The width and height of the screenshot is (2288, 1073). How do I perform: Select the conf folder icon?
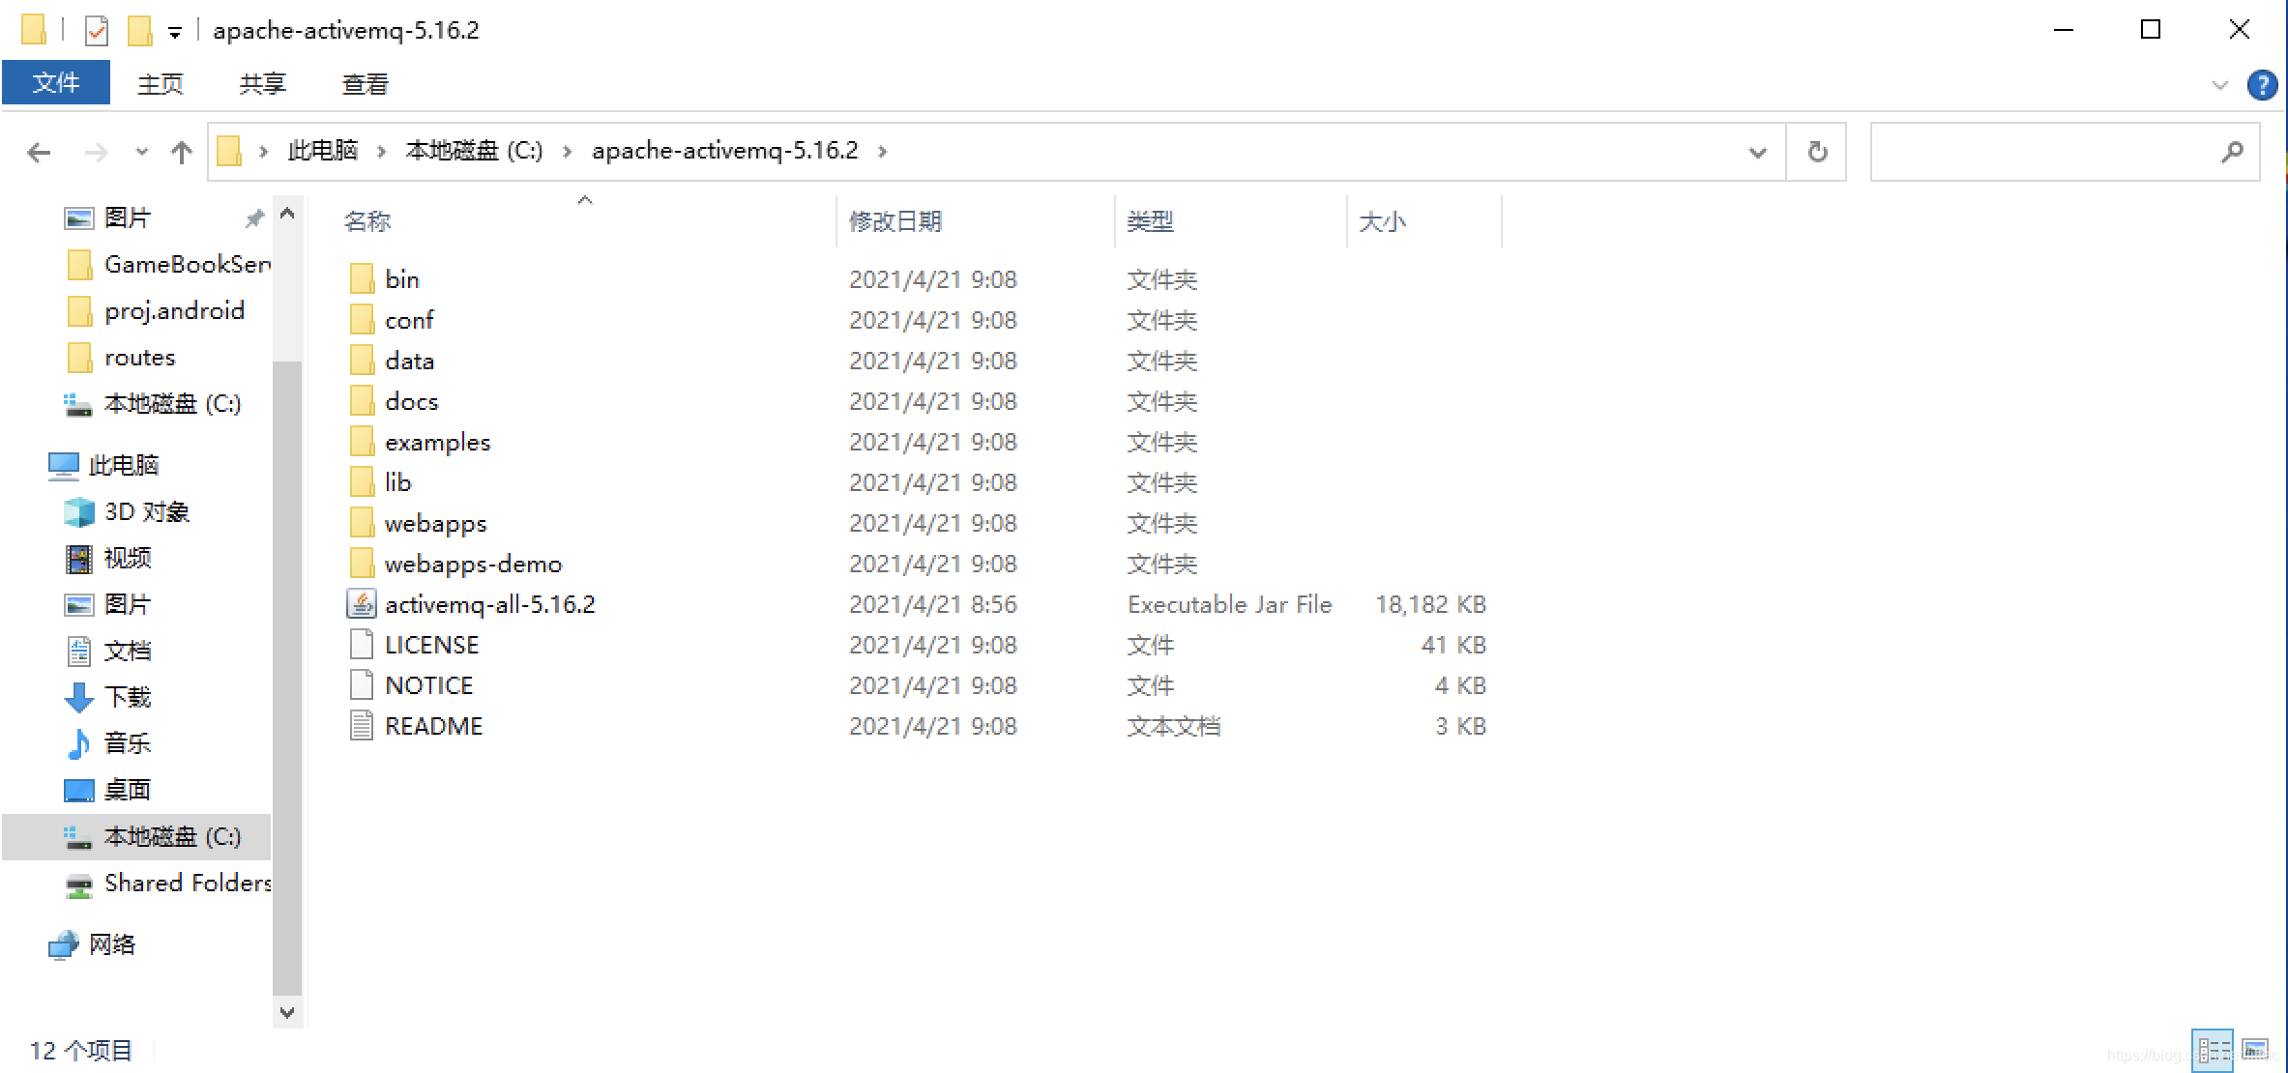coord(362,320)
